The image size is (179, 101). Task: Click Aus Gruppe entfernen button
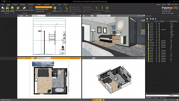pyautogui.click(x=76, y=11)
